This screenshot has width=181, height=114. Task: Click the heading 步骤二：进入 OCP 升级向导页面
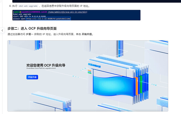click(32, 29)
